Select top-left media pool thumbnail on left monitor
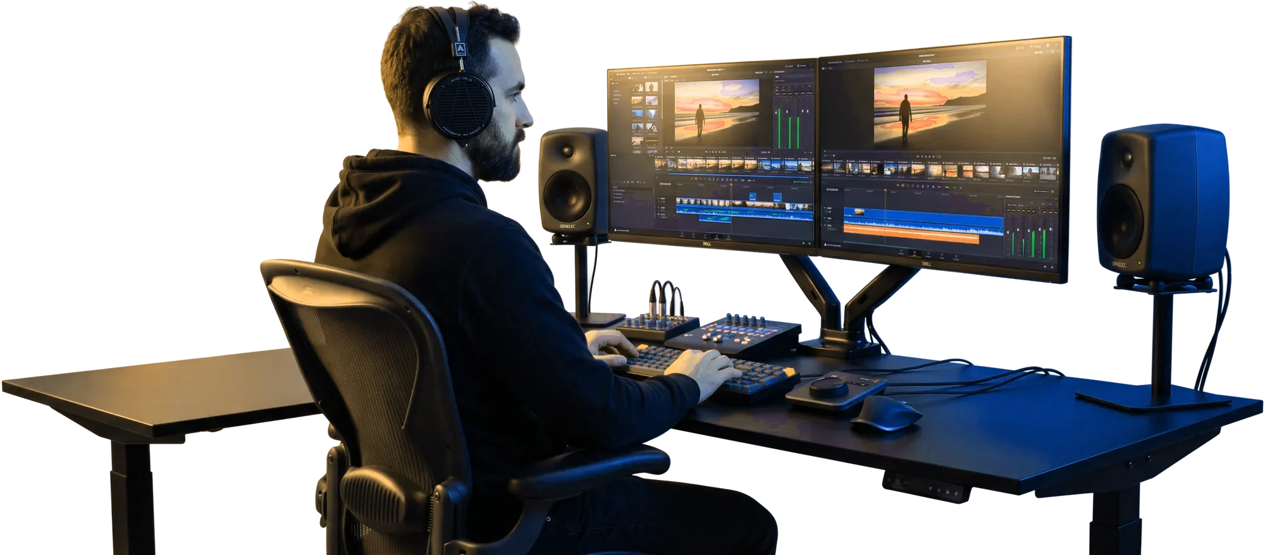The height and width of the screenshot is (555, 1265). pos(638,87)
